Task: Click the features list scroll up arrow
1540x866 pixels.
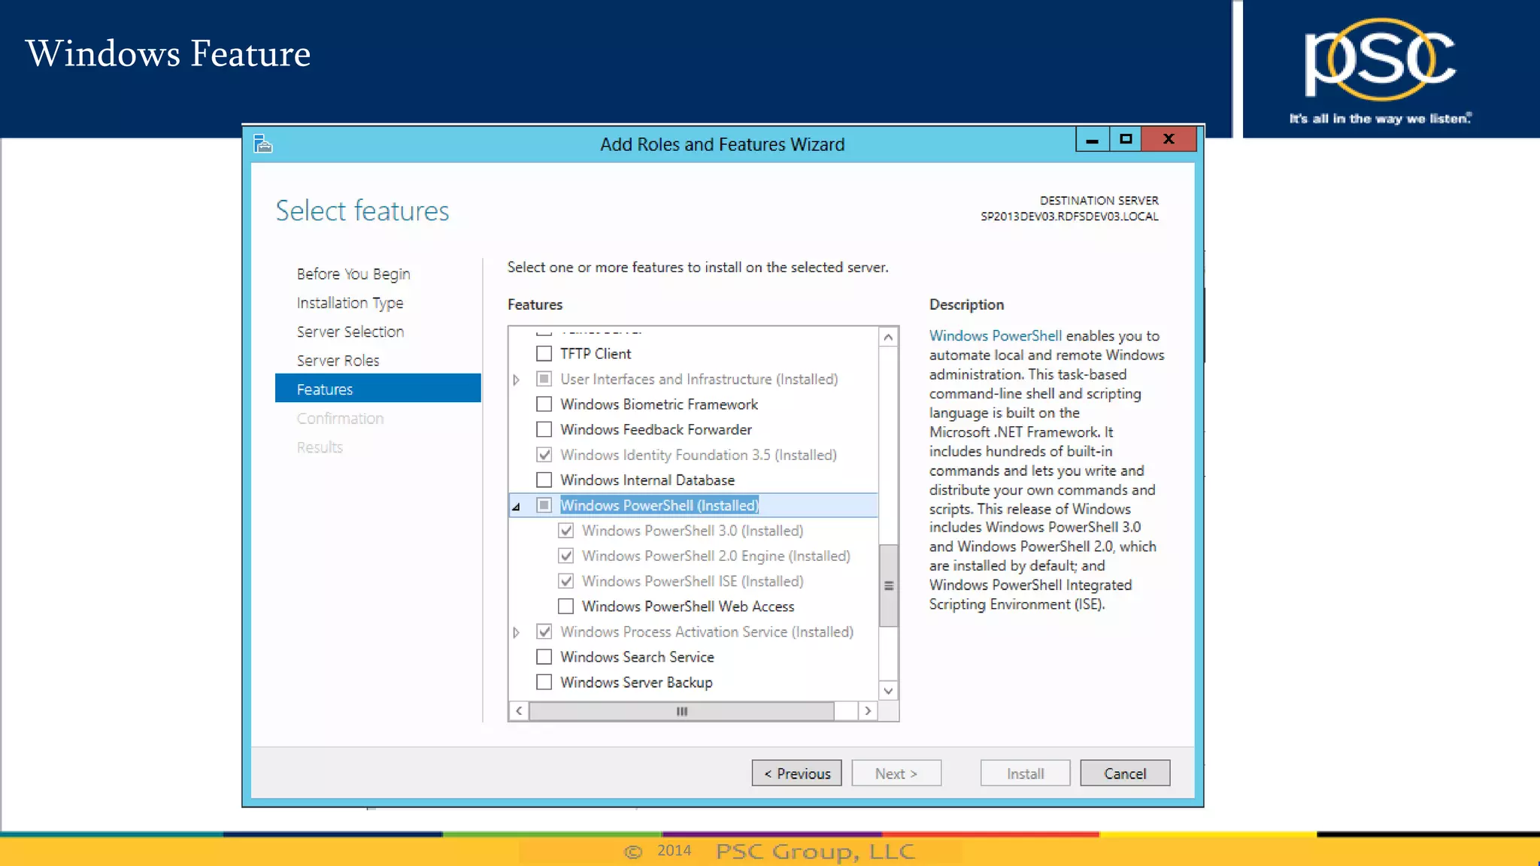Action: pos(888,338)
